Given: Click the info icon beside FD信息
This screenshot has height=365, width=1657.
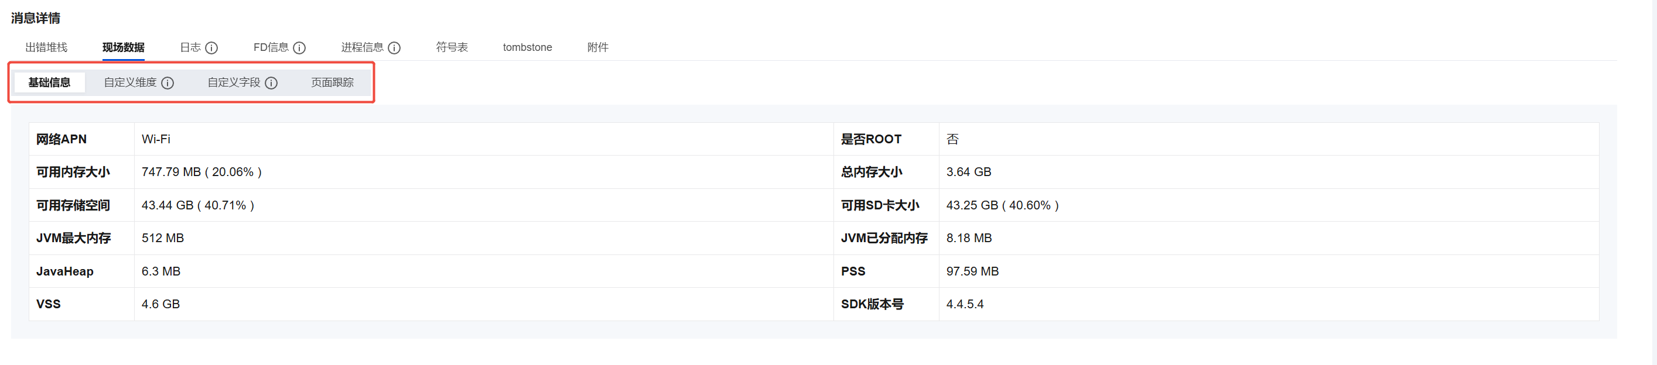Looking at the screenshot, I should coord(299,47).
